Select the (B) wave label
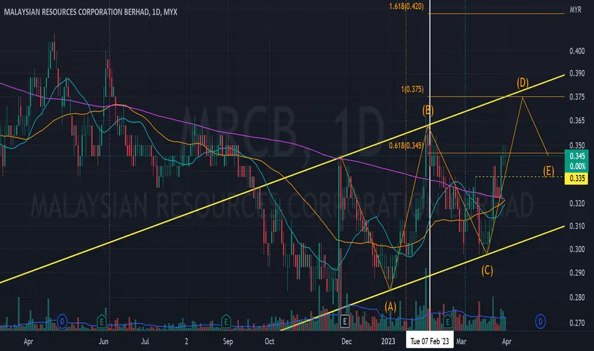This screenshot has width=594, height=351. click(x=428, y=110)
